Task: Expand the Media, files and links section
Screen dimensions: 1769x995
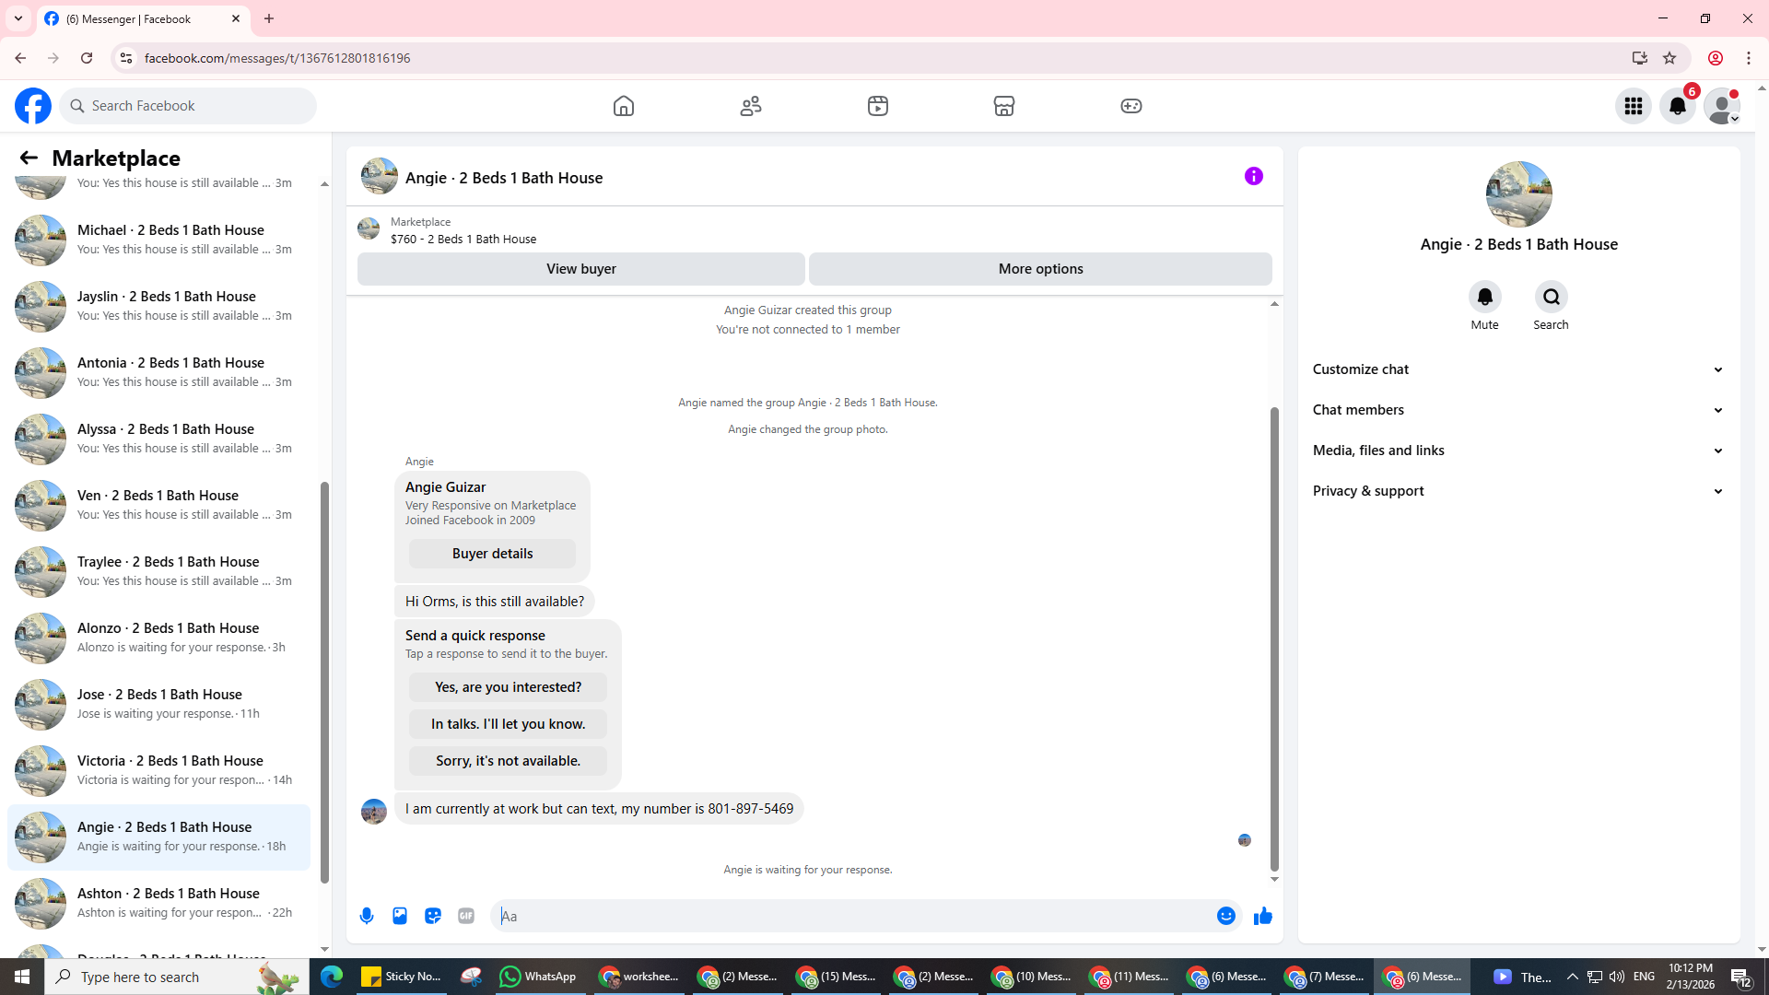Action: pos(1517,451)
